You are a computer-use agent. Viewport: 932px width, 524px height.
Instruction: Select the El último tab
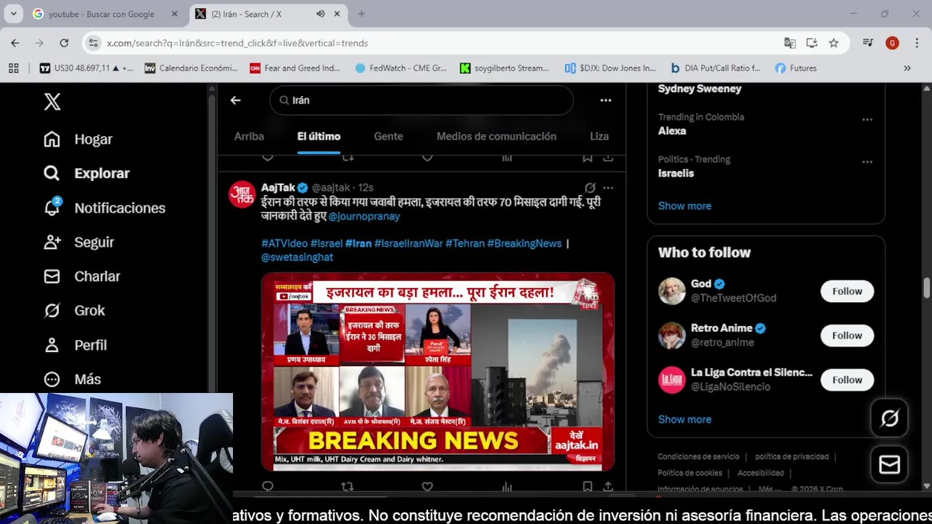point(319,136)
